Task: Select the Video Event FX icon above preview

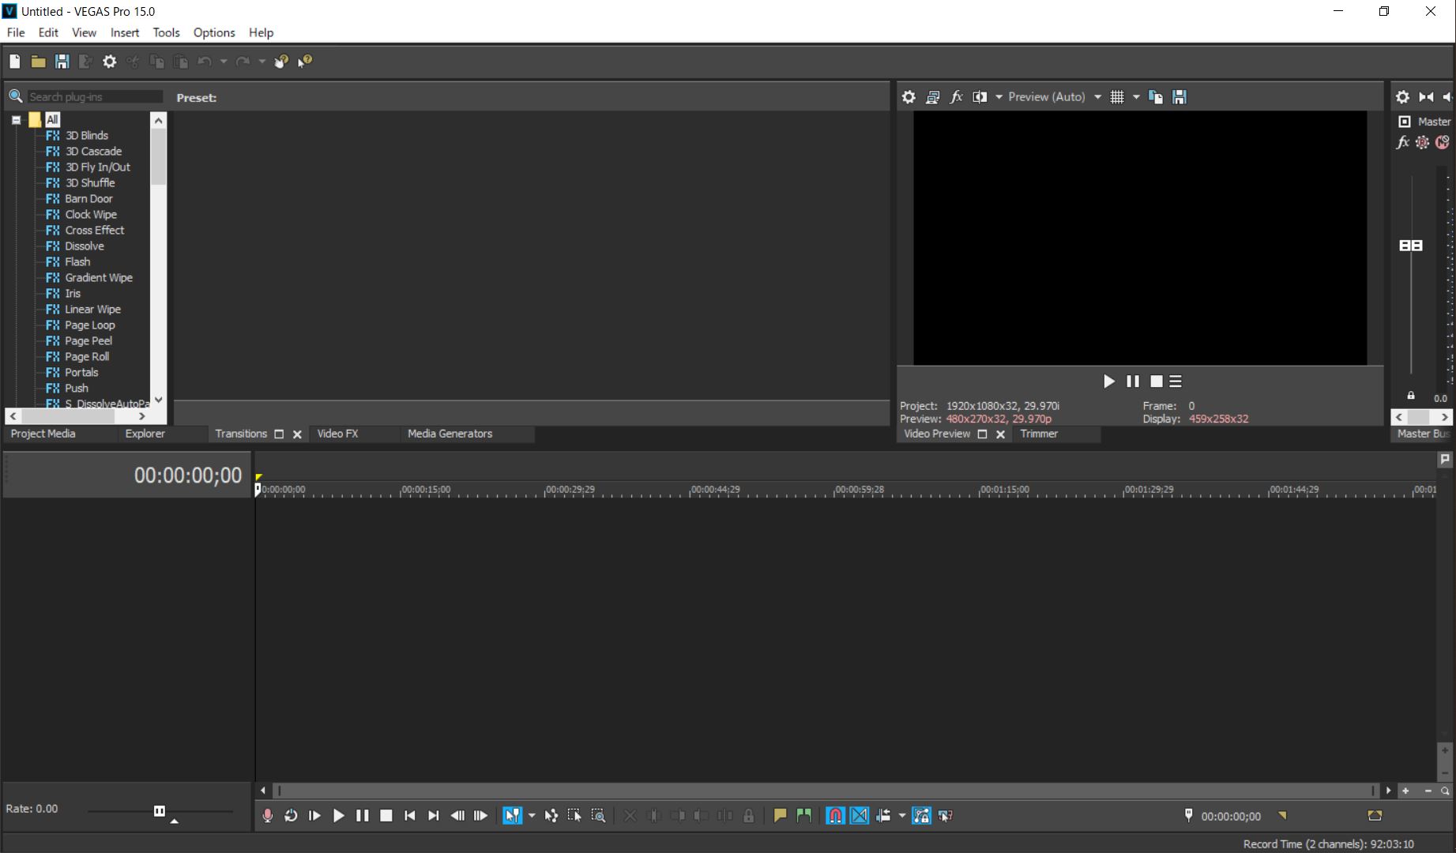Action: pyautogui.click(x=956, y=96)
